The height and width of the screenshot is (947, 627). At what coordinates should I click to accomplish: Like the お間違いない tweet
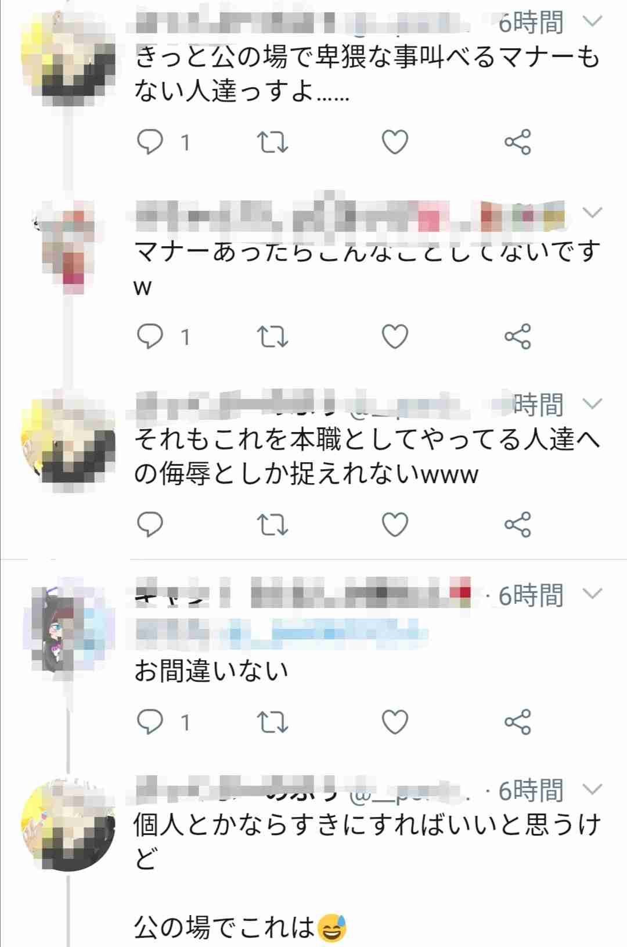(x=395, y=722)
